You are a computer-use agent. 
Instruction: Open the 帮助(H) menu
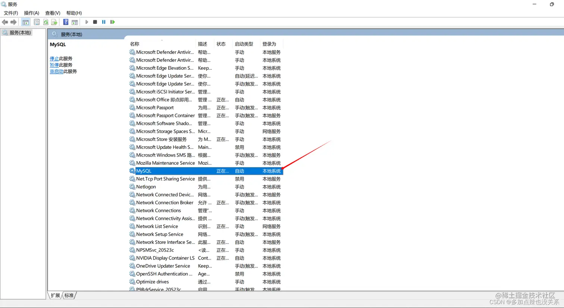[x=74, y=13]
